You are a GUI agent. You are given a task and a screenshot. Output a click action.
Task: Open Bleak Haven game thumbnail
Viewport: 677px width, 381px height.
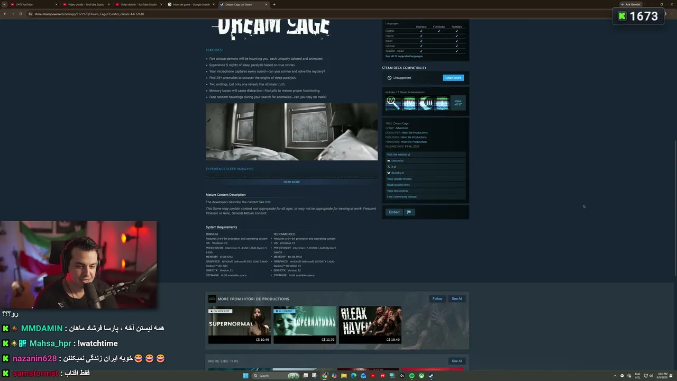point(370,325)
